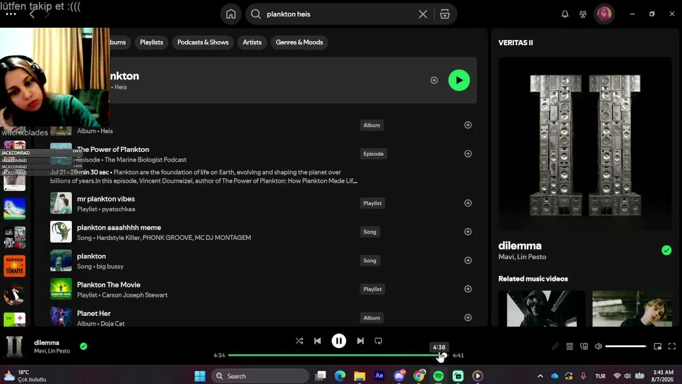The width and height of the screenshot is (682, 384).
Task: Open Windows Start menu
Action: [200, 376]
